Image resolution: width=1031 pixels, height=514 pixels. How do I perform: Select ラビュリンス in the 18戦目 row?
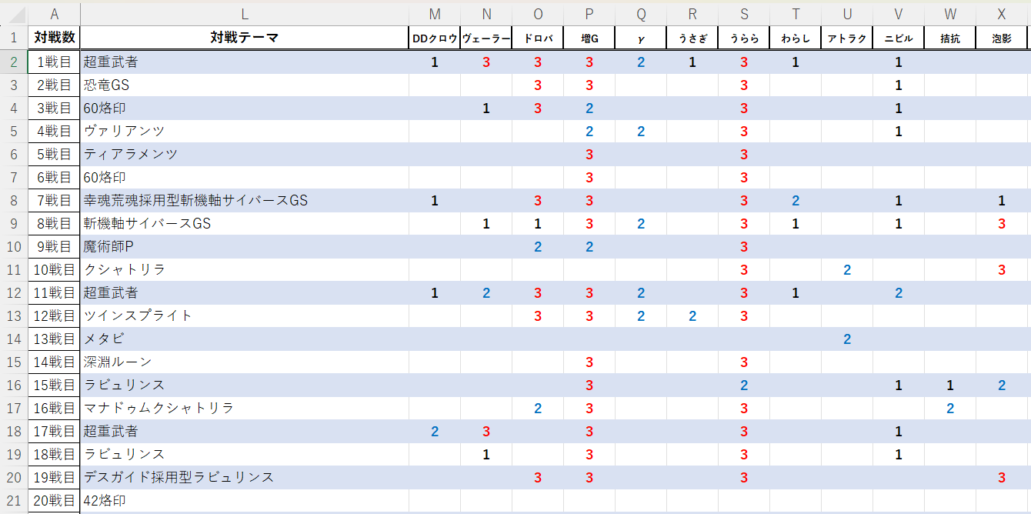click(244, 454)
